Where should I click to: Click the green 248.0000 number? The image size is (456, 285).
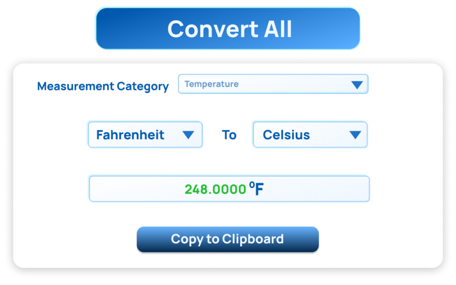tap(215, 189)
